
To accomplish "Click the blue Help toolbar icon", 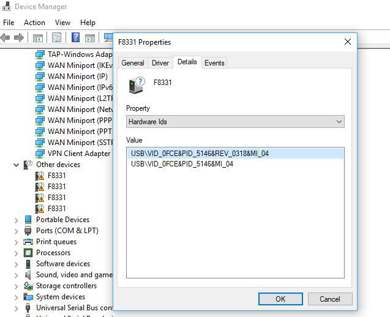I will pos(76,38).
